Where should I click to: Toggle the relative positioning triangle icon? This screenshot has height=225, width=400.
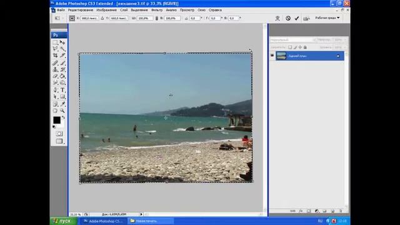pos(102,18)
